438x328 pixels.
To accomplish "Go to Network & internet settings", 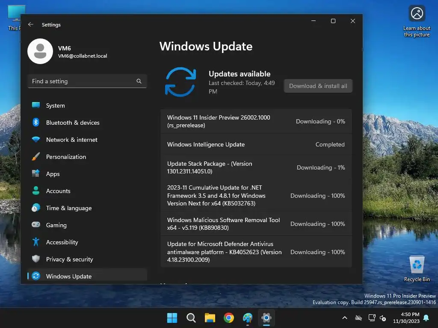I will coord(87,140).
